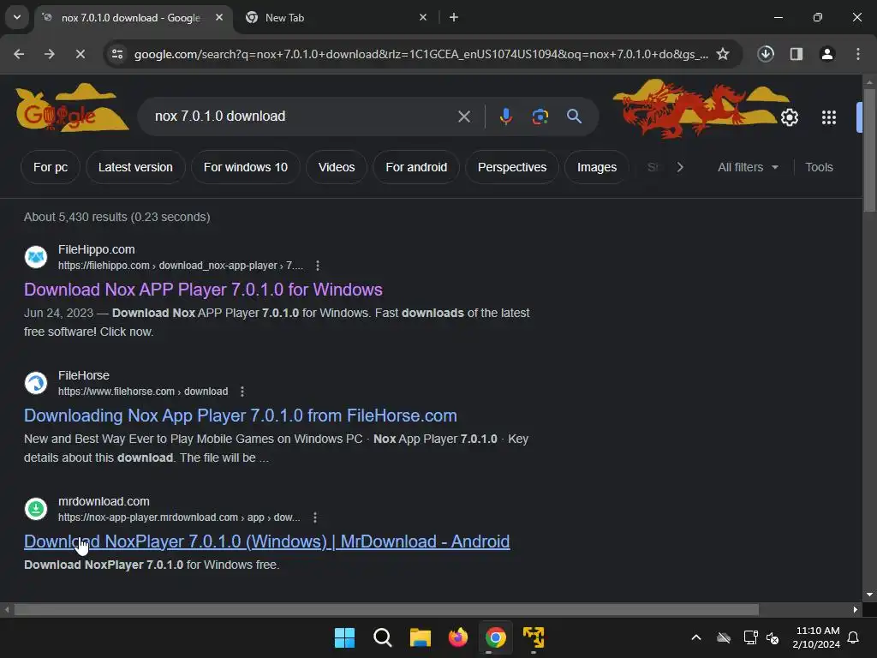Image resolution: width=877 pixels, height=658 pixels.
Task: Open the Windows Start menu
Action: click(x=344, y=637)
